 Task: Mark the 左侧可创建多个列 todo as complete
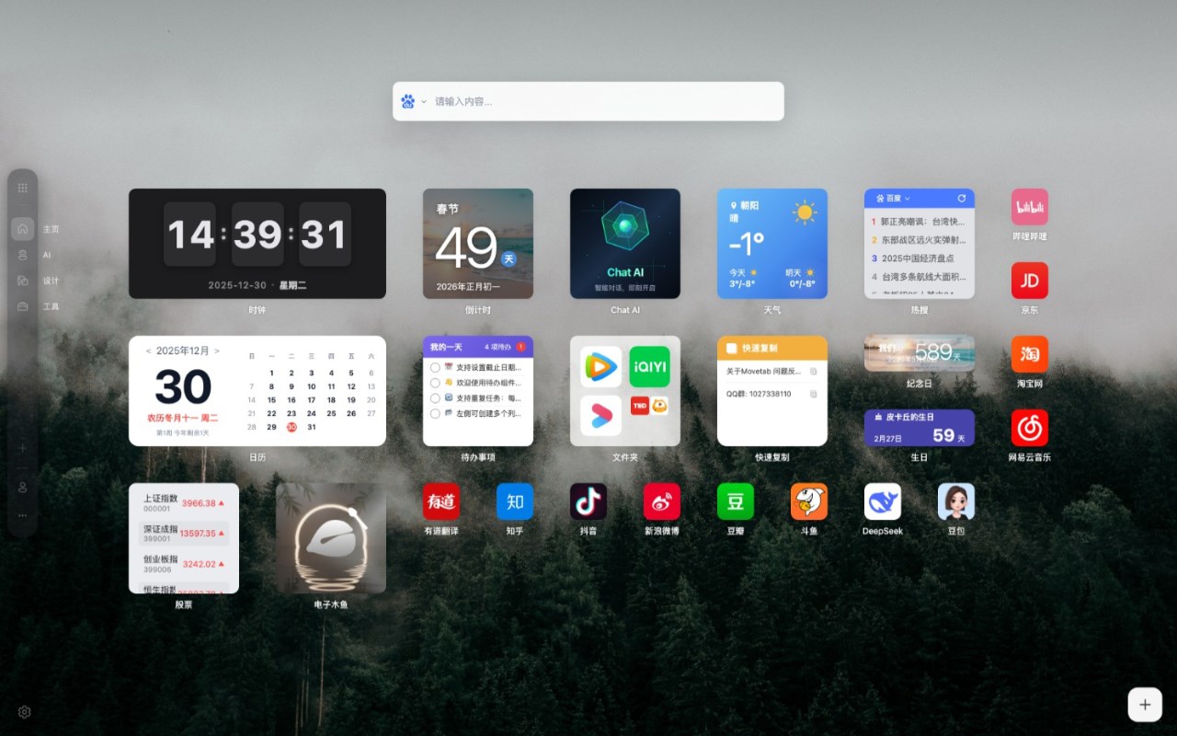tap(435, 414)
